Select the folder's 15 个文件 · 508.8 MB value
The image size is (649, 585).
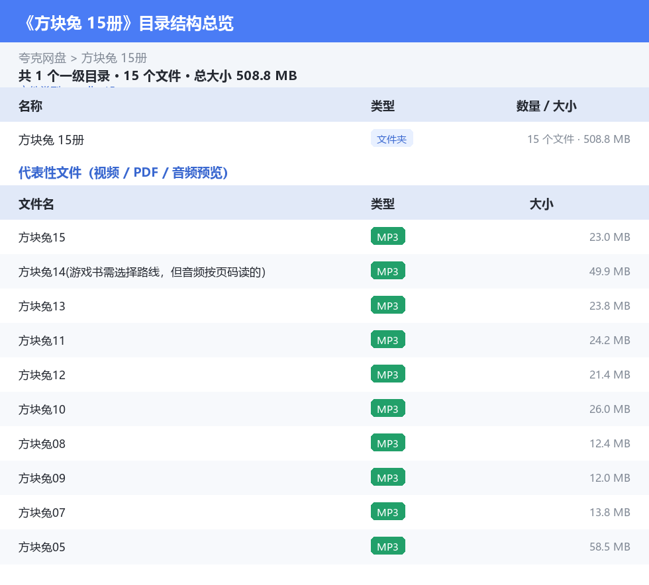coord(579,139)
